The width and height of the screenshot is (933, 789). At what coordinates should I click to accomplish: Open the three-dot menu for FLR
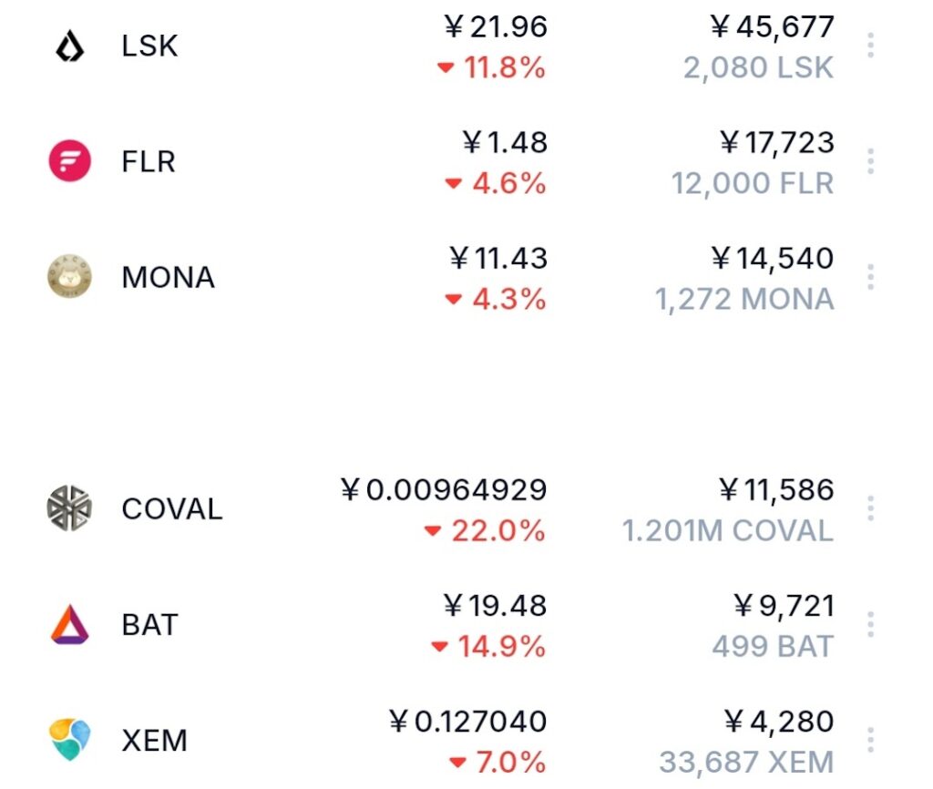[x=870, y=161]
